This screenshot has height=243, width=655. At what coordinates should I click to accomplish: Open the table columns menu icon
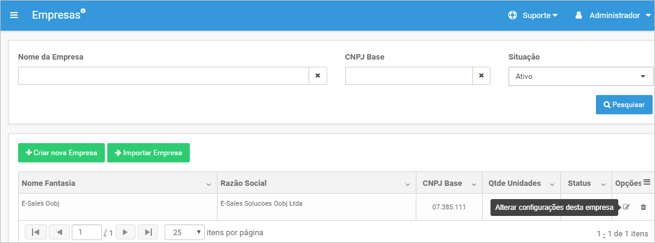coord(647,182)
